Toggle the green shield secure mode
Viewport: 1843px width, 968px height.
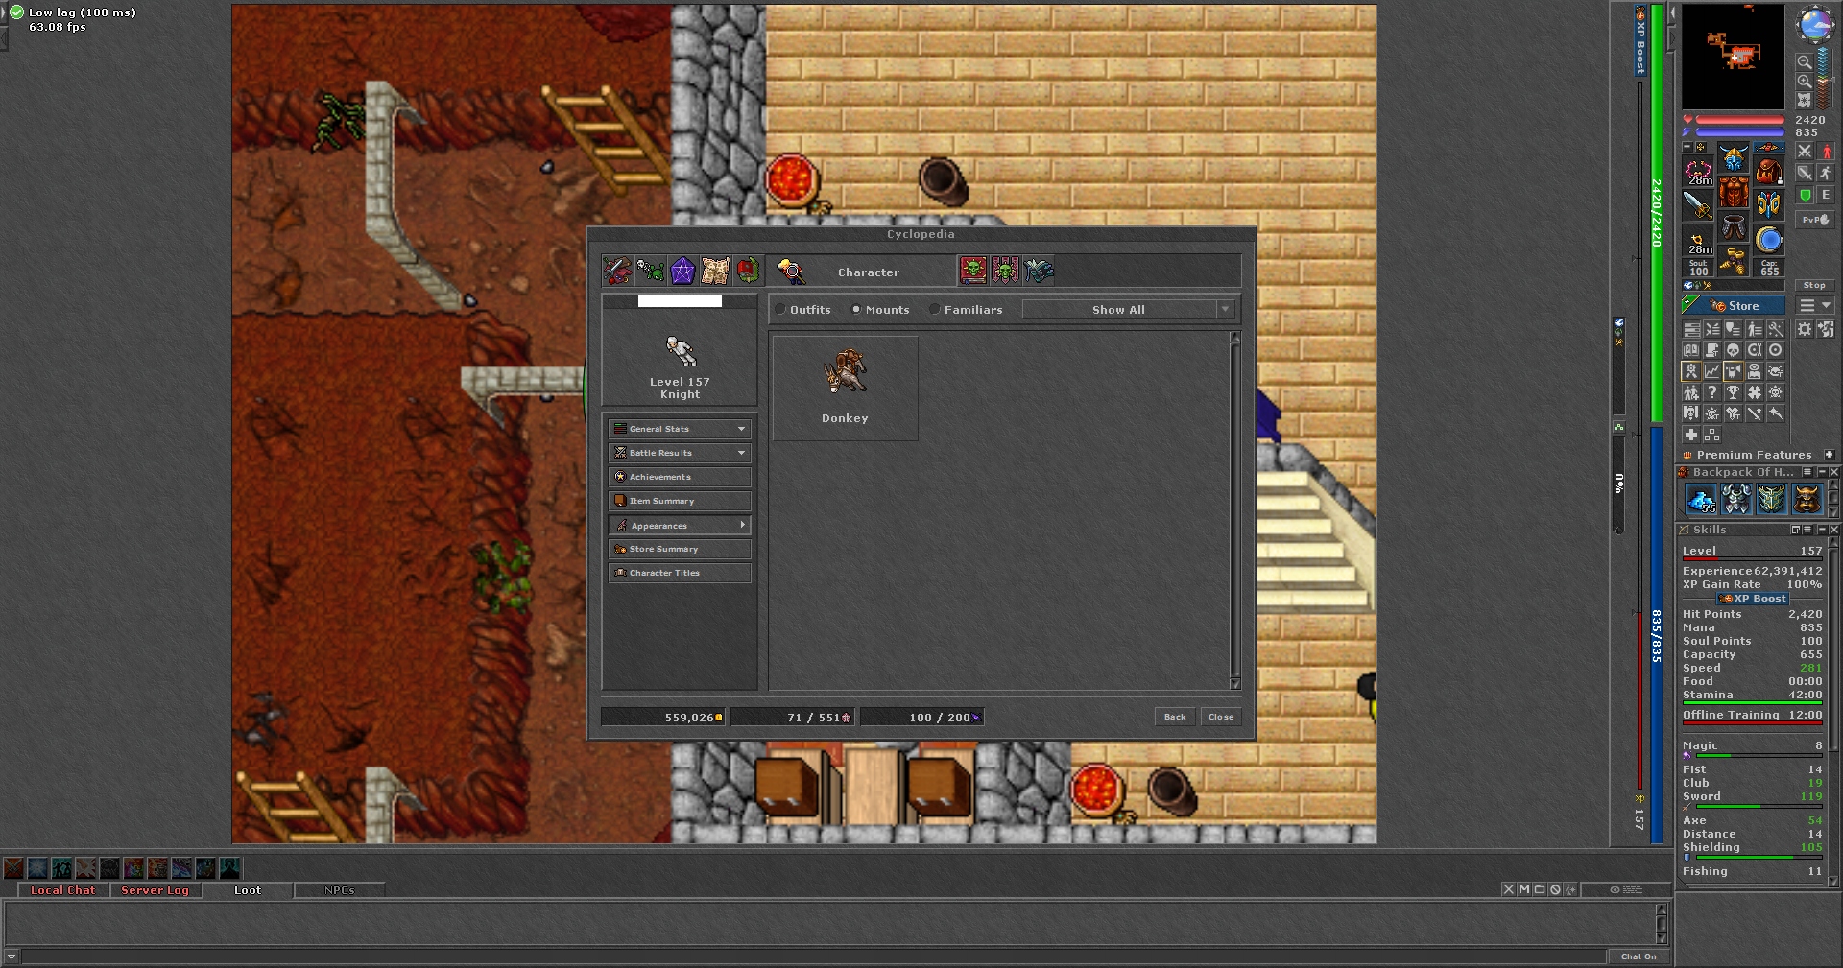click(x=1805, y=195)
